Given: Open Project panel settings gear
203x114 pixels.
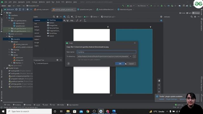Looking at the screenshot, I should pyautogui.click(x=28, y=9).
